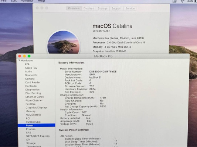Image resolution: width=197 pixels, height=147 pixels.
Task: Click the Voltage value 11304
Action: 89,124
